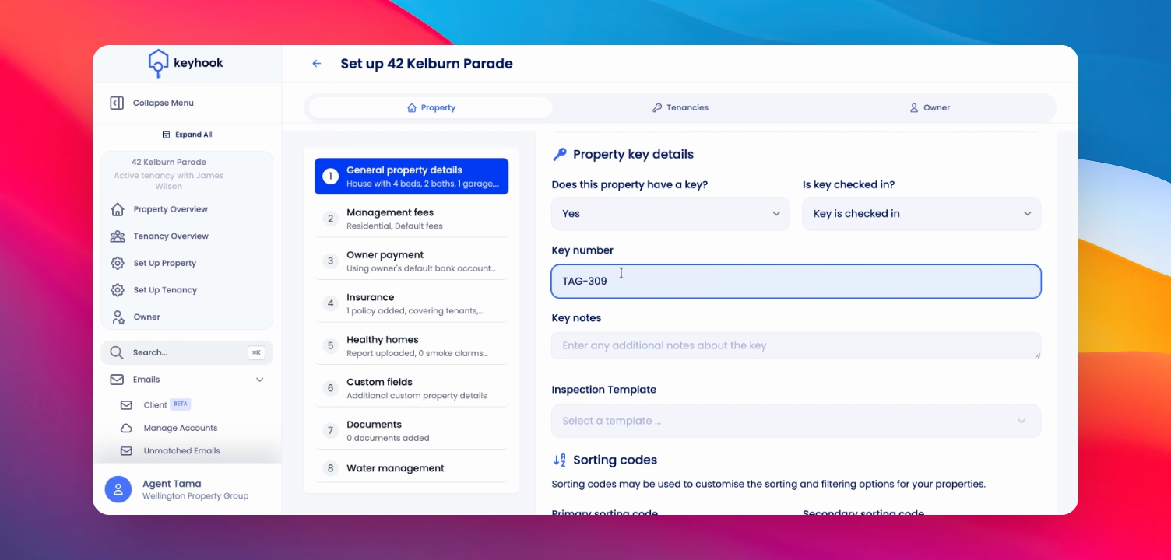
Task: Click the Expand All button
Action: tap(187, 135)
